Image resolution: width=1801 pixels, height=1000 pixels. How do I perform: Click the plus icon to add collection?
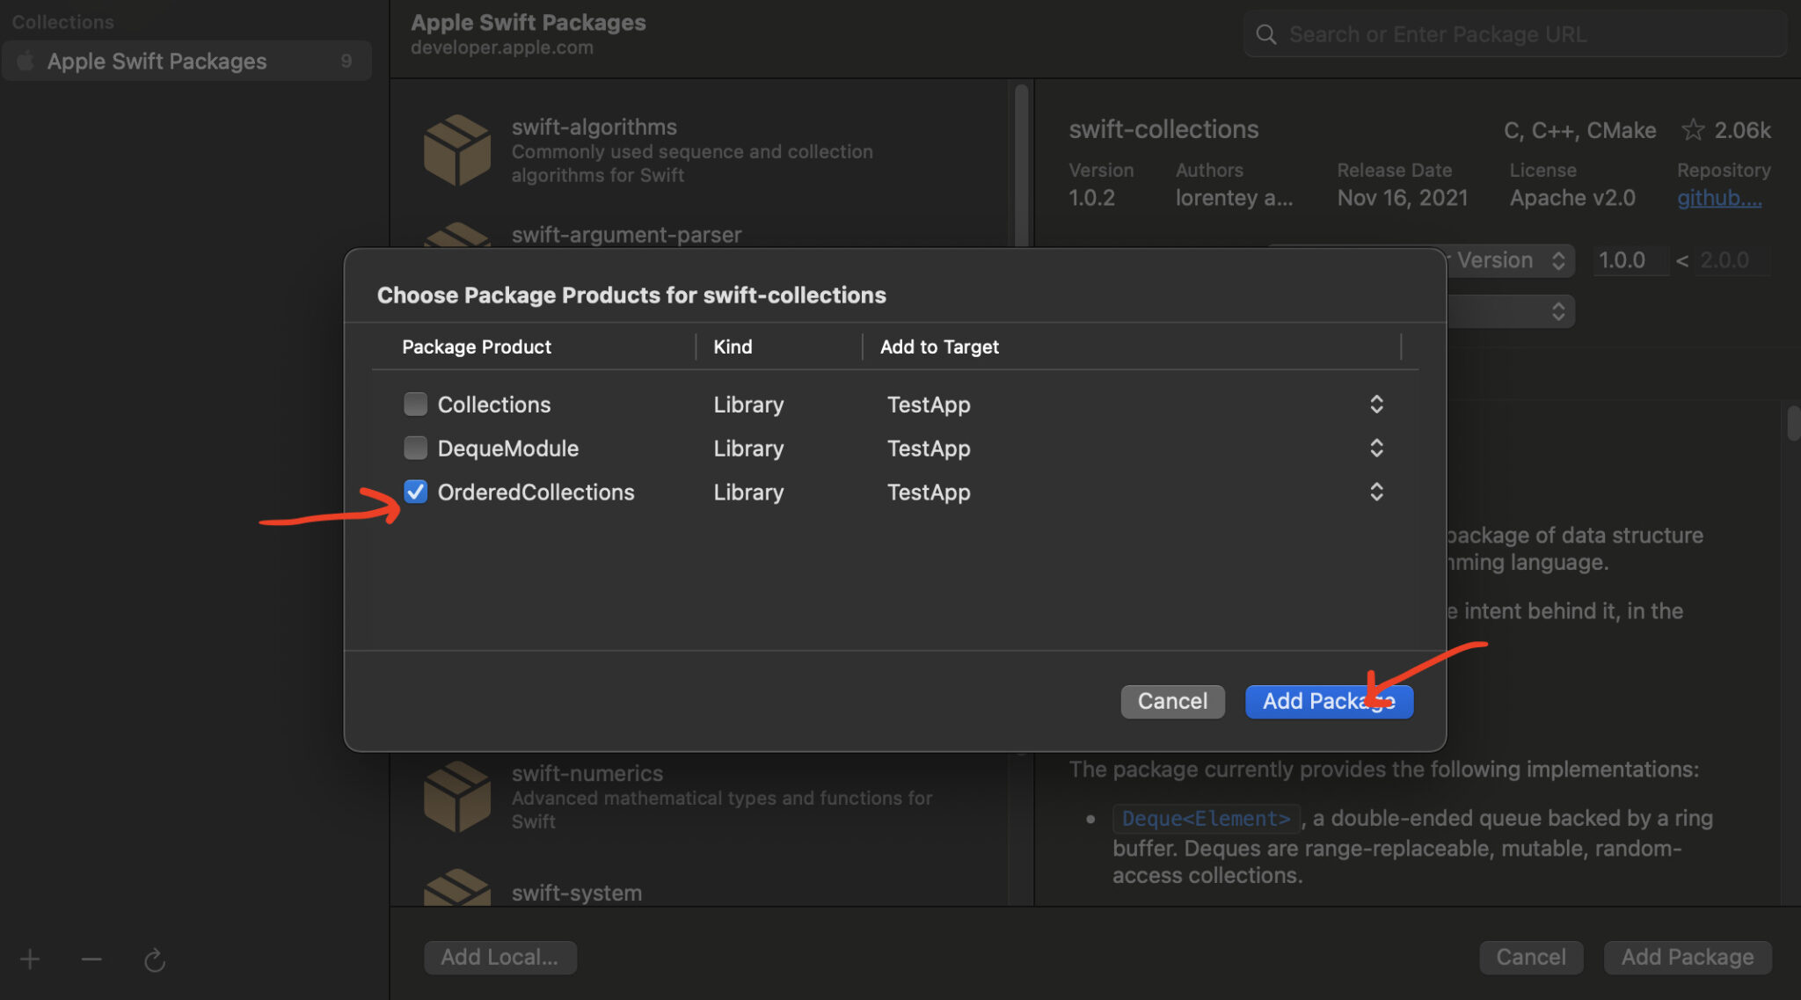click(30, 959)
